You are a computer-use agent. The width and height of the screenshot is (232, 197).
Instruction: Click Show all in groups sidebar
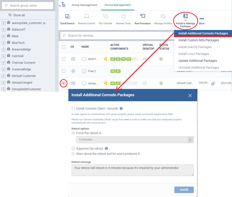click(19, 15)
